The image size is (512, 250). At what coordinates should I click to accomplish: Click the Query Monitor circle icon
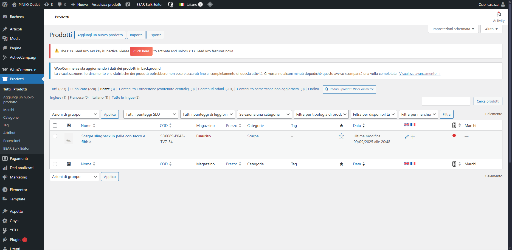170,4
